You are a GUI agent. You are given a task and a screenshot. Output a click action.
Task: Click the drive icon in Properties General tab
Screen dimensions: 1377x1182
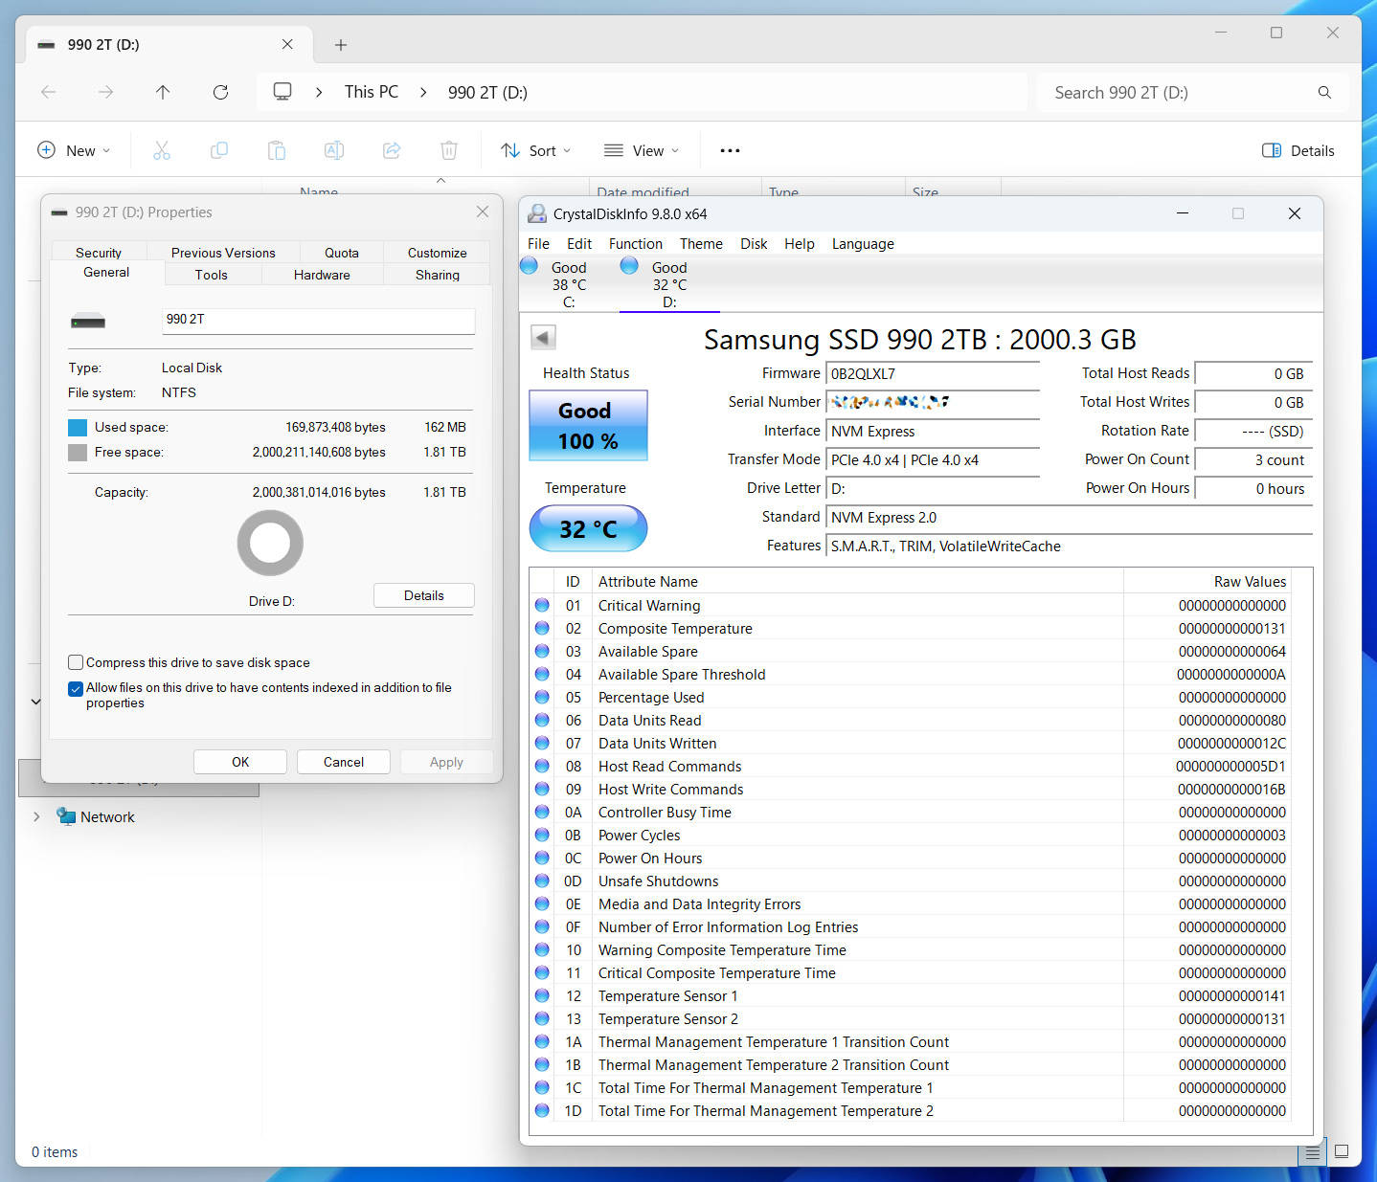click(88, 321)
